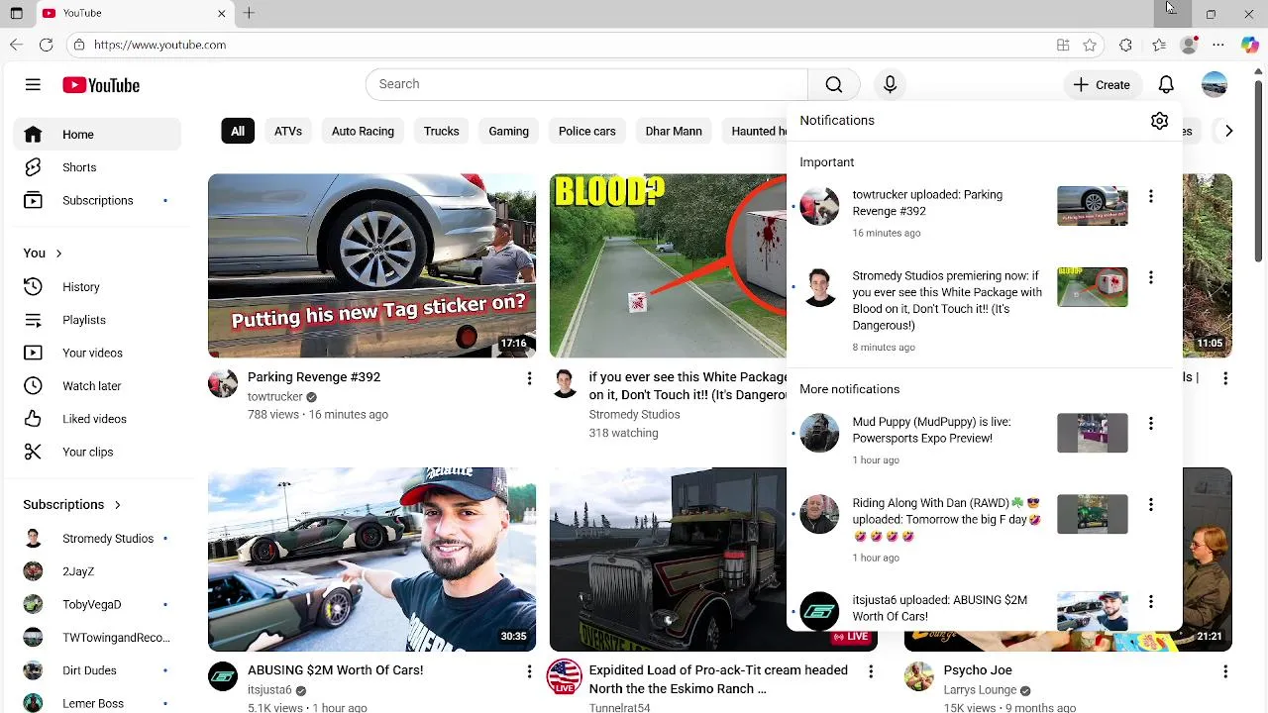
Task: Open notification settings gear
Action: pos(1159,121)
